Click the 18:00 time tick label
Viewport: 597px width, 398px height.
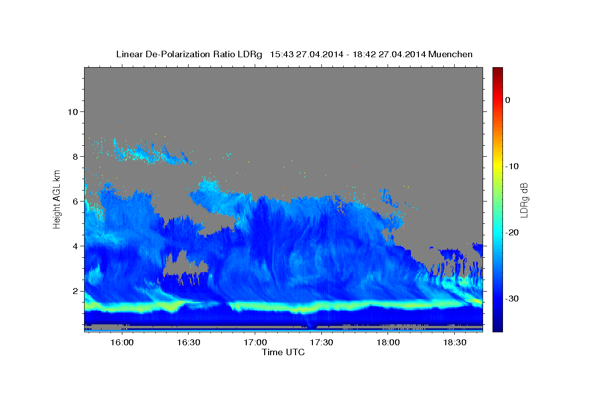click(x=388, y=342)
